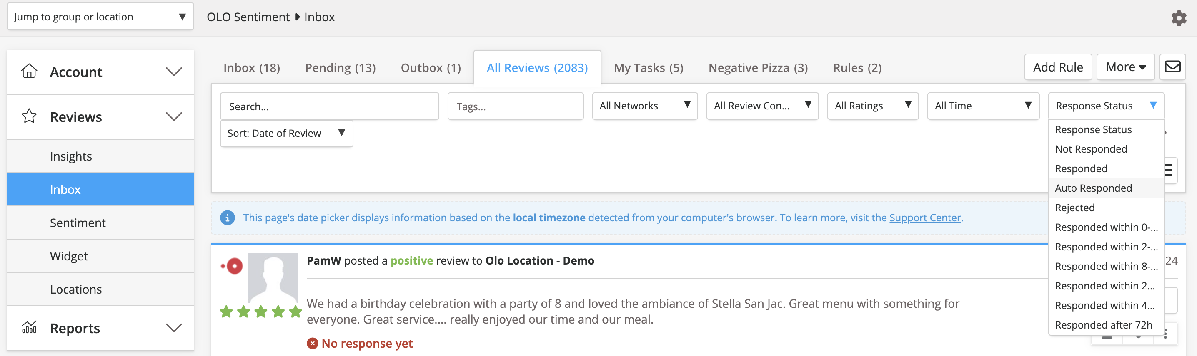
Task: Click the Account home icon
Action: click(x=29, y=71)
